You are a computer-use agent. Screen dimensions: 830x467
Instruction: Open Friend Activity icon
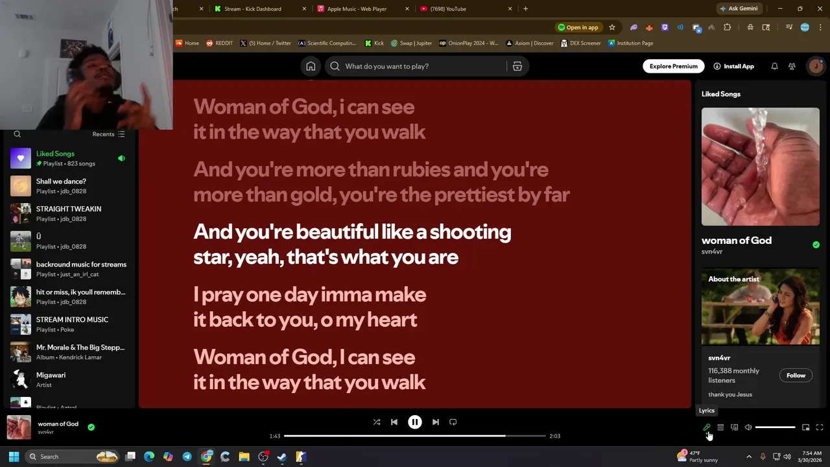792,66
